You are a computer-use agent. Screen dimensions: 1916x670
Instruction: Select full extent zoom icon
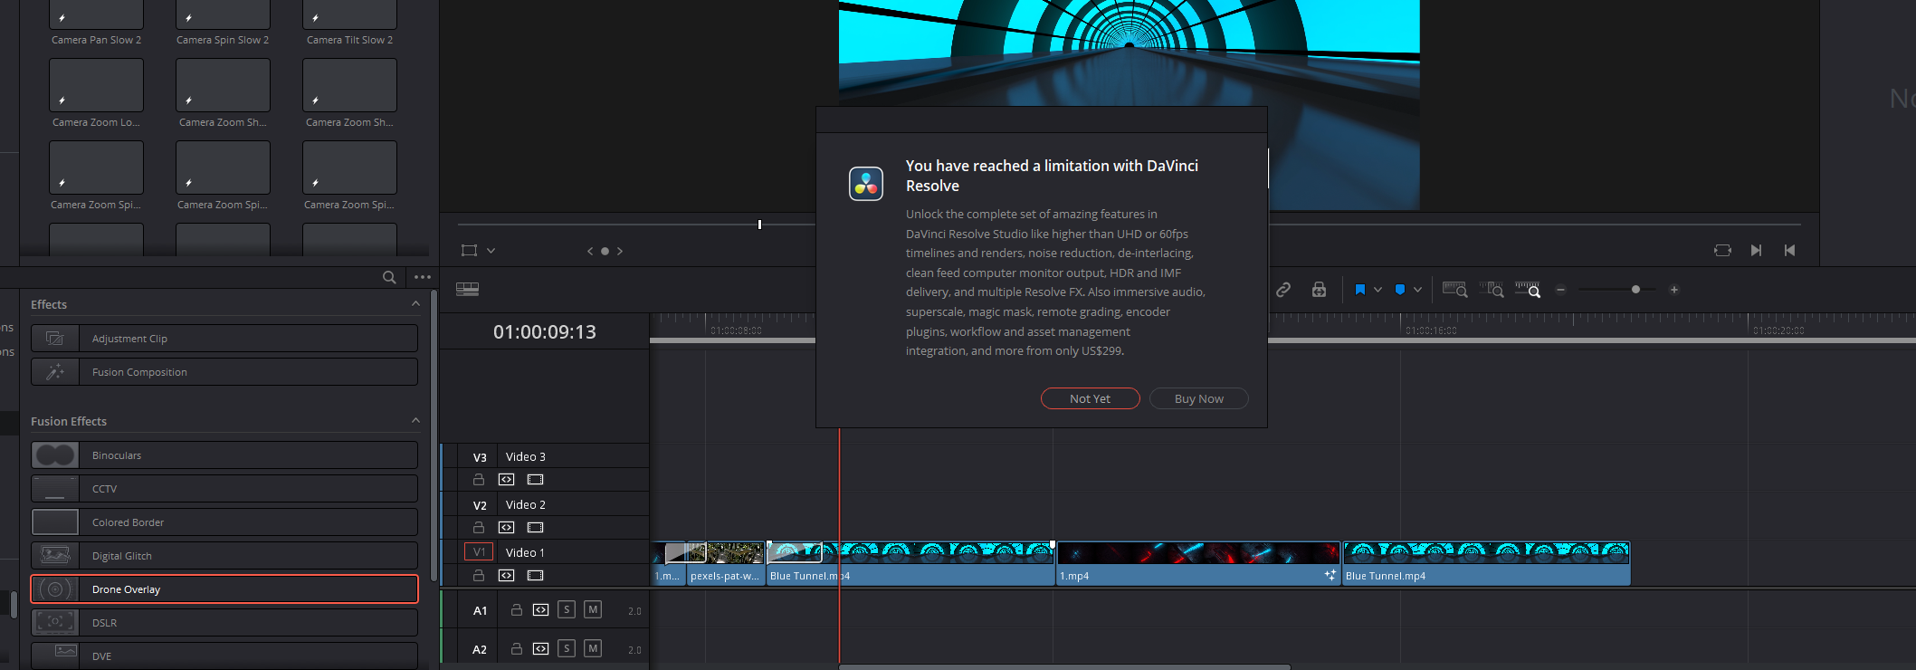tap(1454, 290)
